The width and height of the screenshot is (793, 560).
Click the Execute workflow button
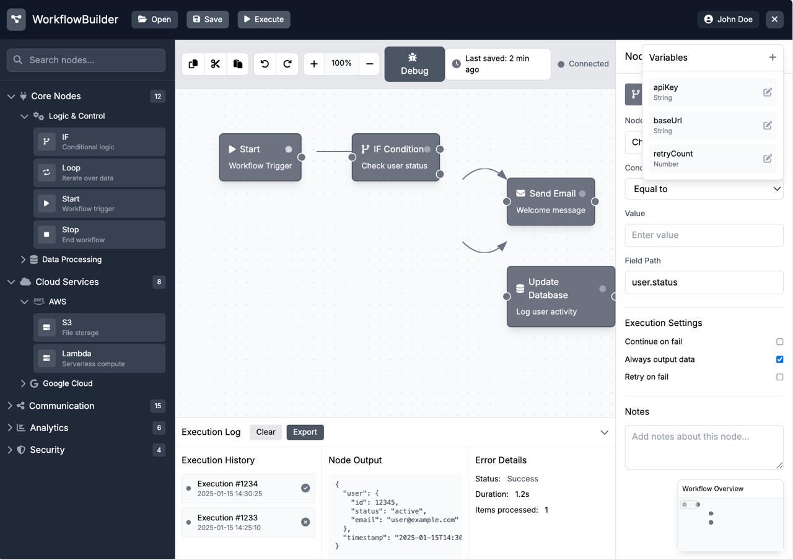pos(264,19)
